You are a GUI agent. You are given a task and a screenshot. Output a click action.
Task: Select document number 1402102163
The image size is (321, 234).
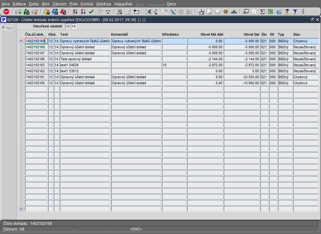[x=36, y=65]
